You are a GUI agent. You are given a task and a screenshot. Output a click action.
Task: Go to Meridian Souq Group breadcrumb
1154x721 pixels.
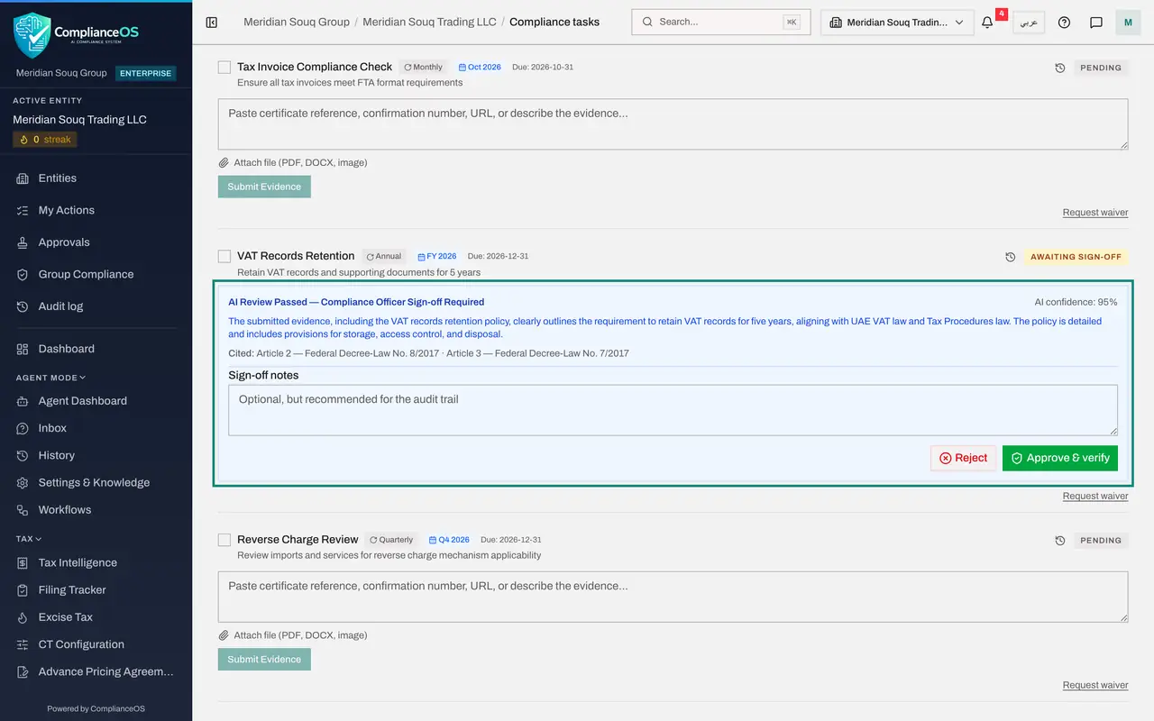click(297, 22)
